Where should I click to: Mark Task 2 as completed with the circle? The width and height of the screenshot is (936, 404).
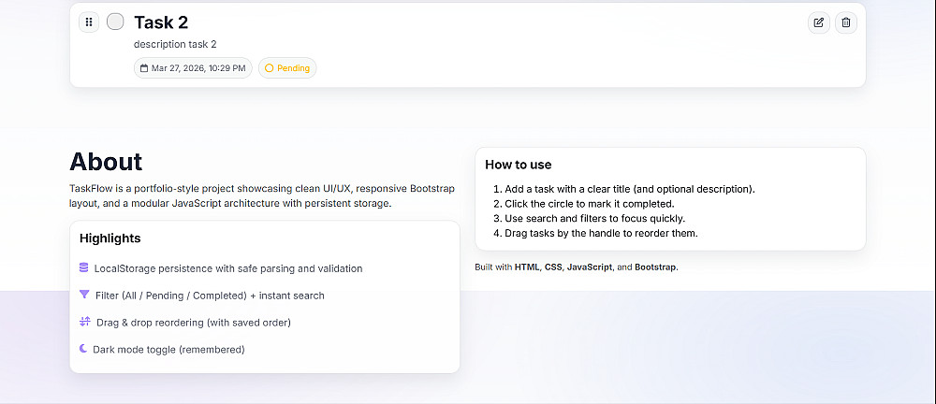tap(115, 22)
